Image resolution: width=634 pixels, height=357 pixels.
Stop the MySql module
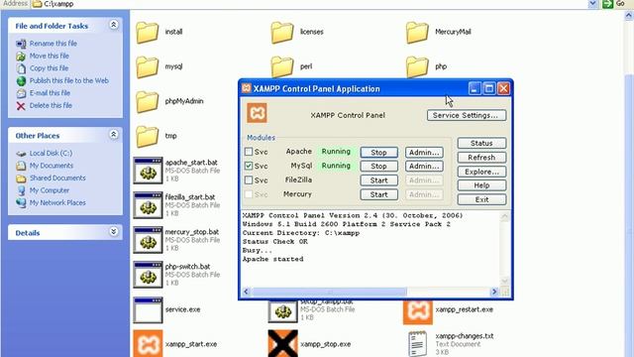click(x=378, y=166)
